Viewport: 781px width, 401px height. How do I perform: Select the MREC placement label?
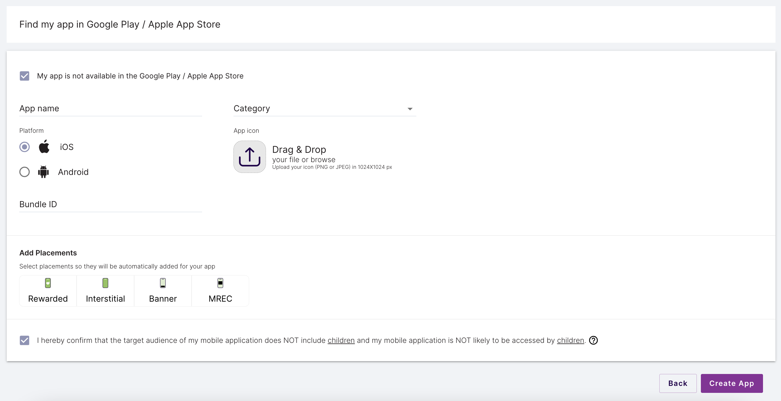click(220, 299)
